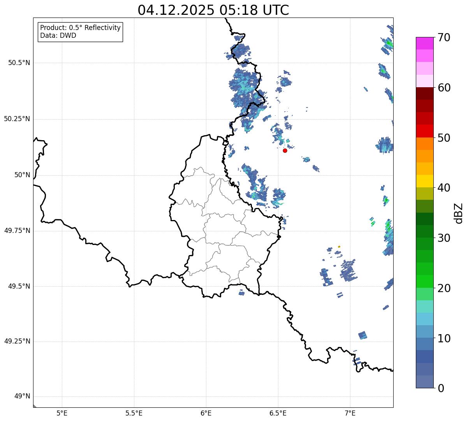
Task: Click the magenta top colorbar segment near 70
Action: click(424, 43)
